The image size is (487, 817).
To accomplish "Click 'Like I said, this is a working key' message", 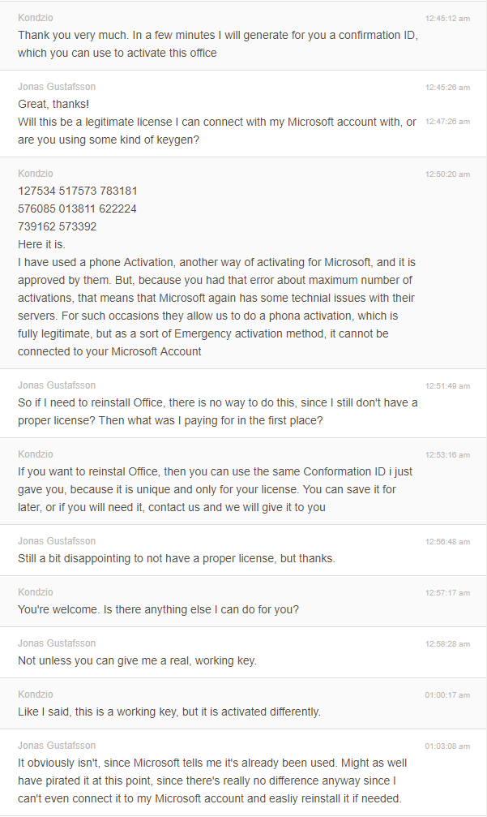I will (x=169, y=712).
